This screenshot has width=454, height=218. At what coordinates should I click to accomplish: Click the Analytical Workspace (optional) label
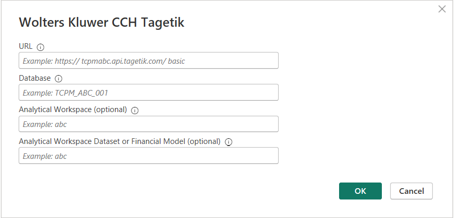(73, 110)
